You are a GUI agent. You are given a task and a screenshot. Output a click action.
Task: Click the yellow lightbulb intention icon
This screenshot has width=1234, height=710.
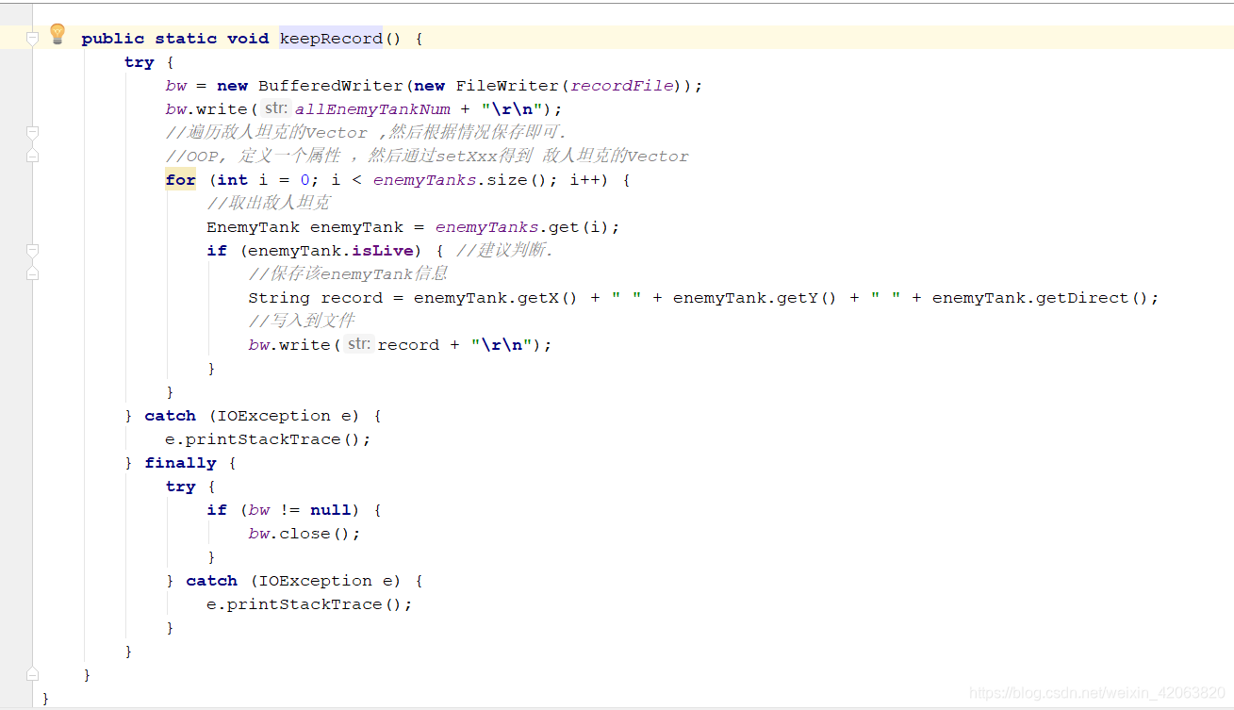(58, 35)
